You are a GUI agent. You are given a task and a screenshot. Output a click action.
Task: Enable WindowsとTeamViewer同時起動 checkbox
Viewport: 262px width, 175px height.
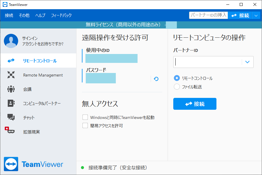(x=85, y=117)
